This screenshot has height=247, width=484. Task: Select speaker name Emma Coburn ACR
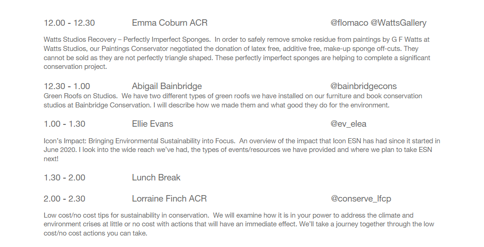pos(170,23)
